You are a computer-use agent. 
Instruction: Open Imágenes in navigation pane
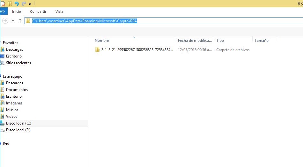[x=14, y=103]
